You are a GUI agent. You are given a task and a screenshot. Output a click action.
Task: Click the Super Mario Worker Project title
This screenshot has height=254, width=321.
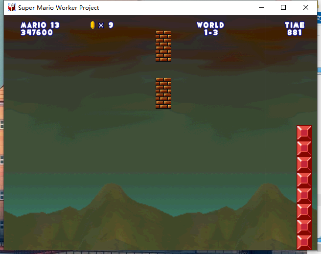[59, 8]
